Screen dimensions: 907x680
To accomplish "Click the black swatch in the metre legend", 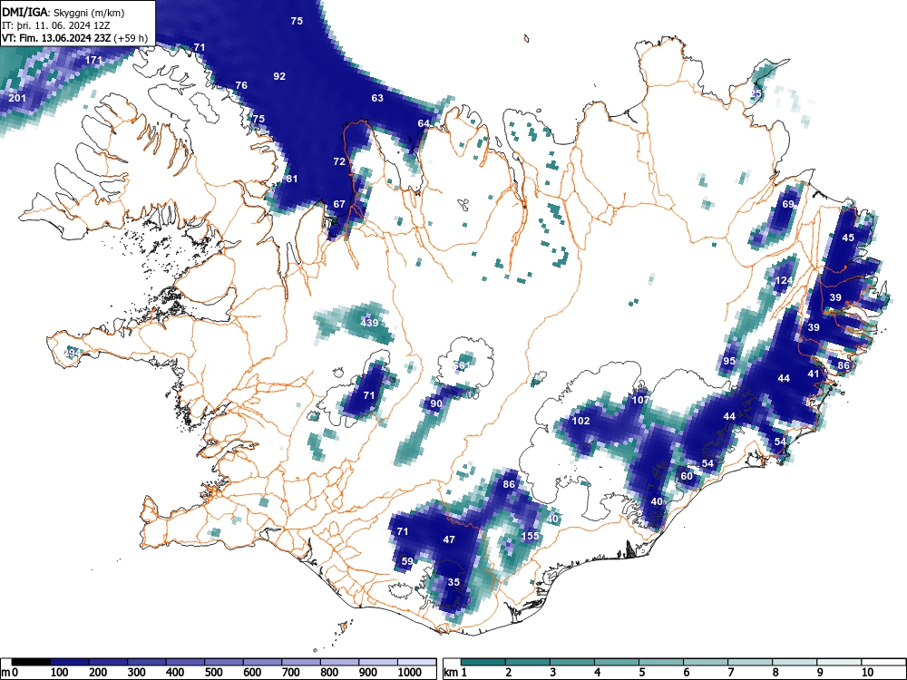I will tap(31, 662).
